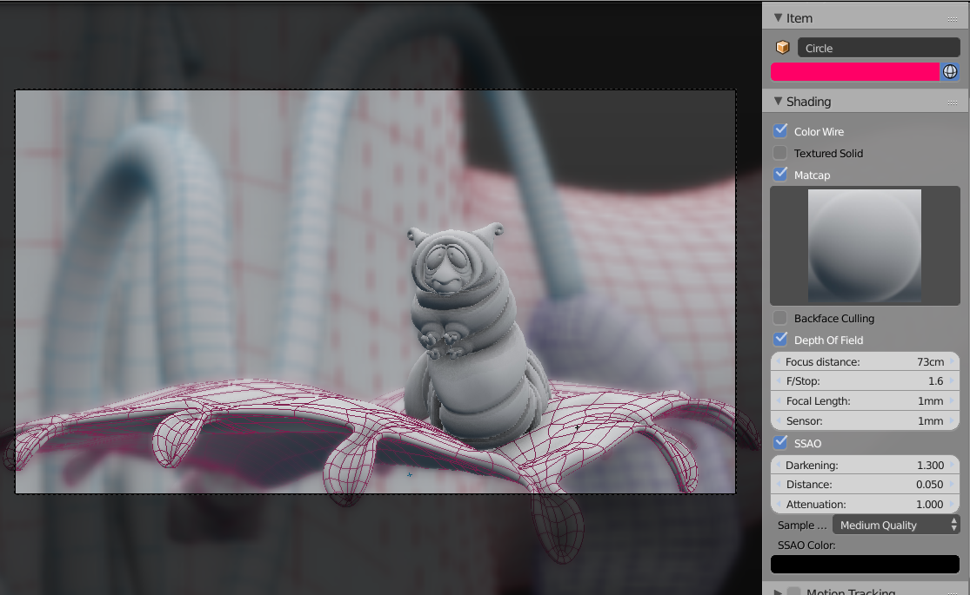Enable Backface Culling checkbox

(x=780, y=318)
